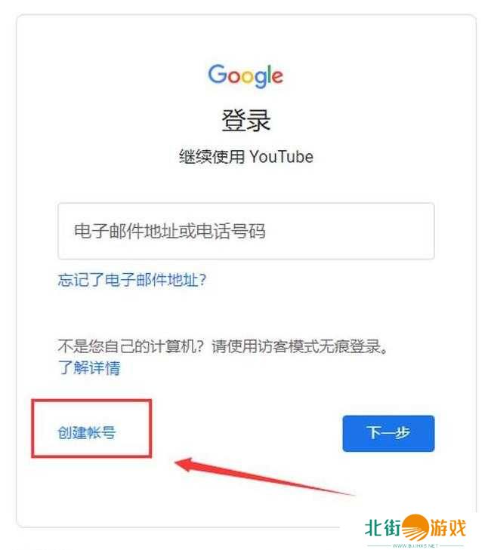Open the 了解详情 link
Image resolution: width=491 pixels, height=550 pixels.
tap(89, 367)
